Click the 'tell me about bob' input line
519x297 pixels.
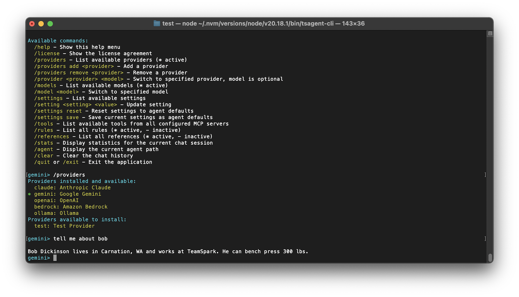coord(80,239)
